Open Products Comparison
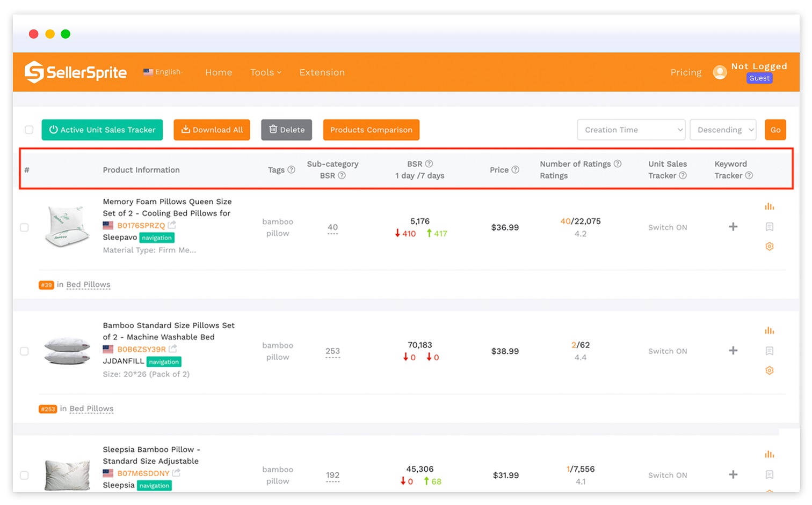 pos(371,130)
